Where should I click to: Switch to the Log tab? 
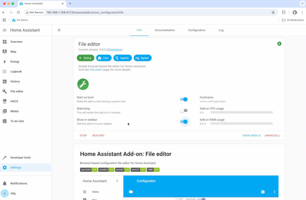point(221,30)
